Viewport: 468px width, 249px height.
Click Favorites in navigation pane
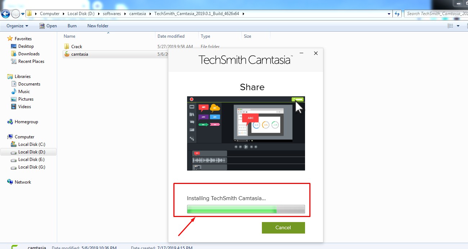23,39
